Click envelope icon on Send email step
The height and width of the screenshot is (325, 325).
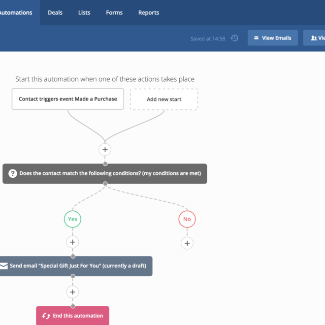(3, 266)
